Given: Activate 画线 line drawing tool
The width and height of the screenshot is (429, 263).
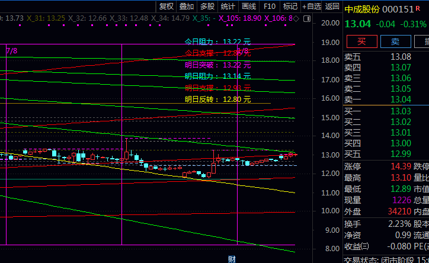Looking at the screenshot, I should 249,7.
